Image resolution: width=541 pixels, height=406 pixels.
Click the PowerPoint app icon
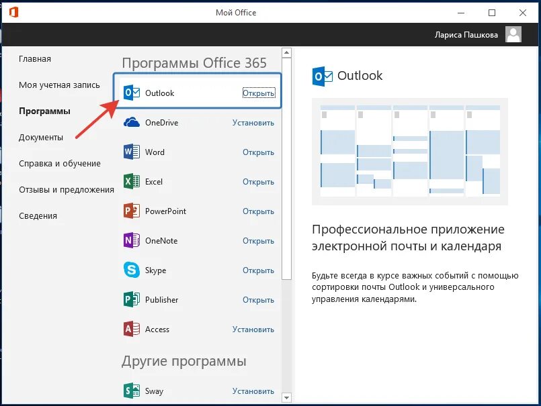coord(132,211)
